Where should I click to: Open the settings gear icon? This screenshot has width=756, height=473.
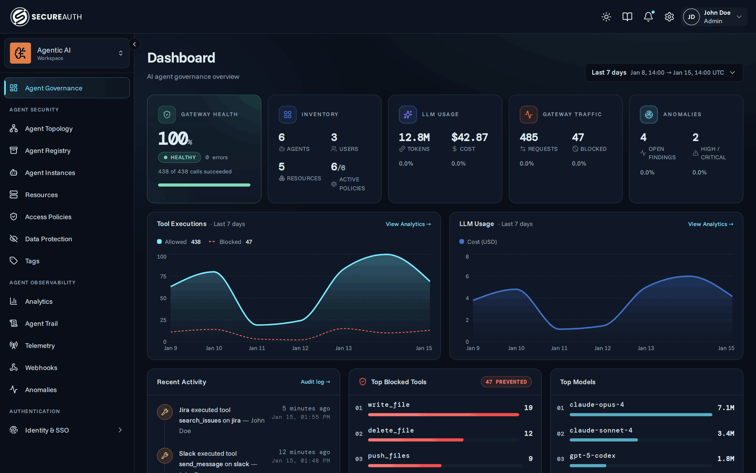[669, 17]
